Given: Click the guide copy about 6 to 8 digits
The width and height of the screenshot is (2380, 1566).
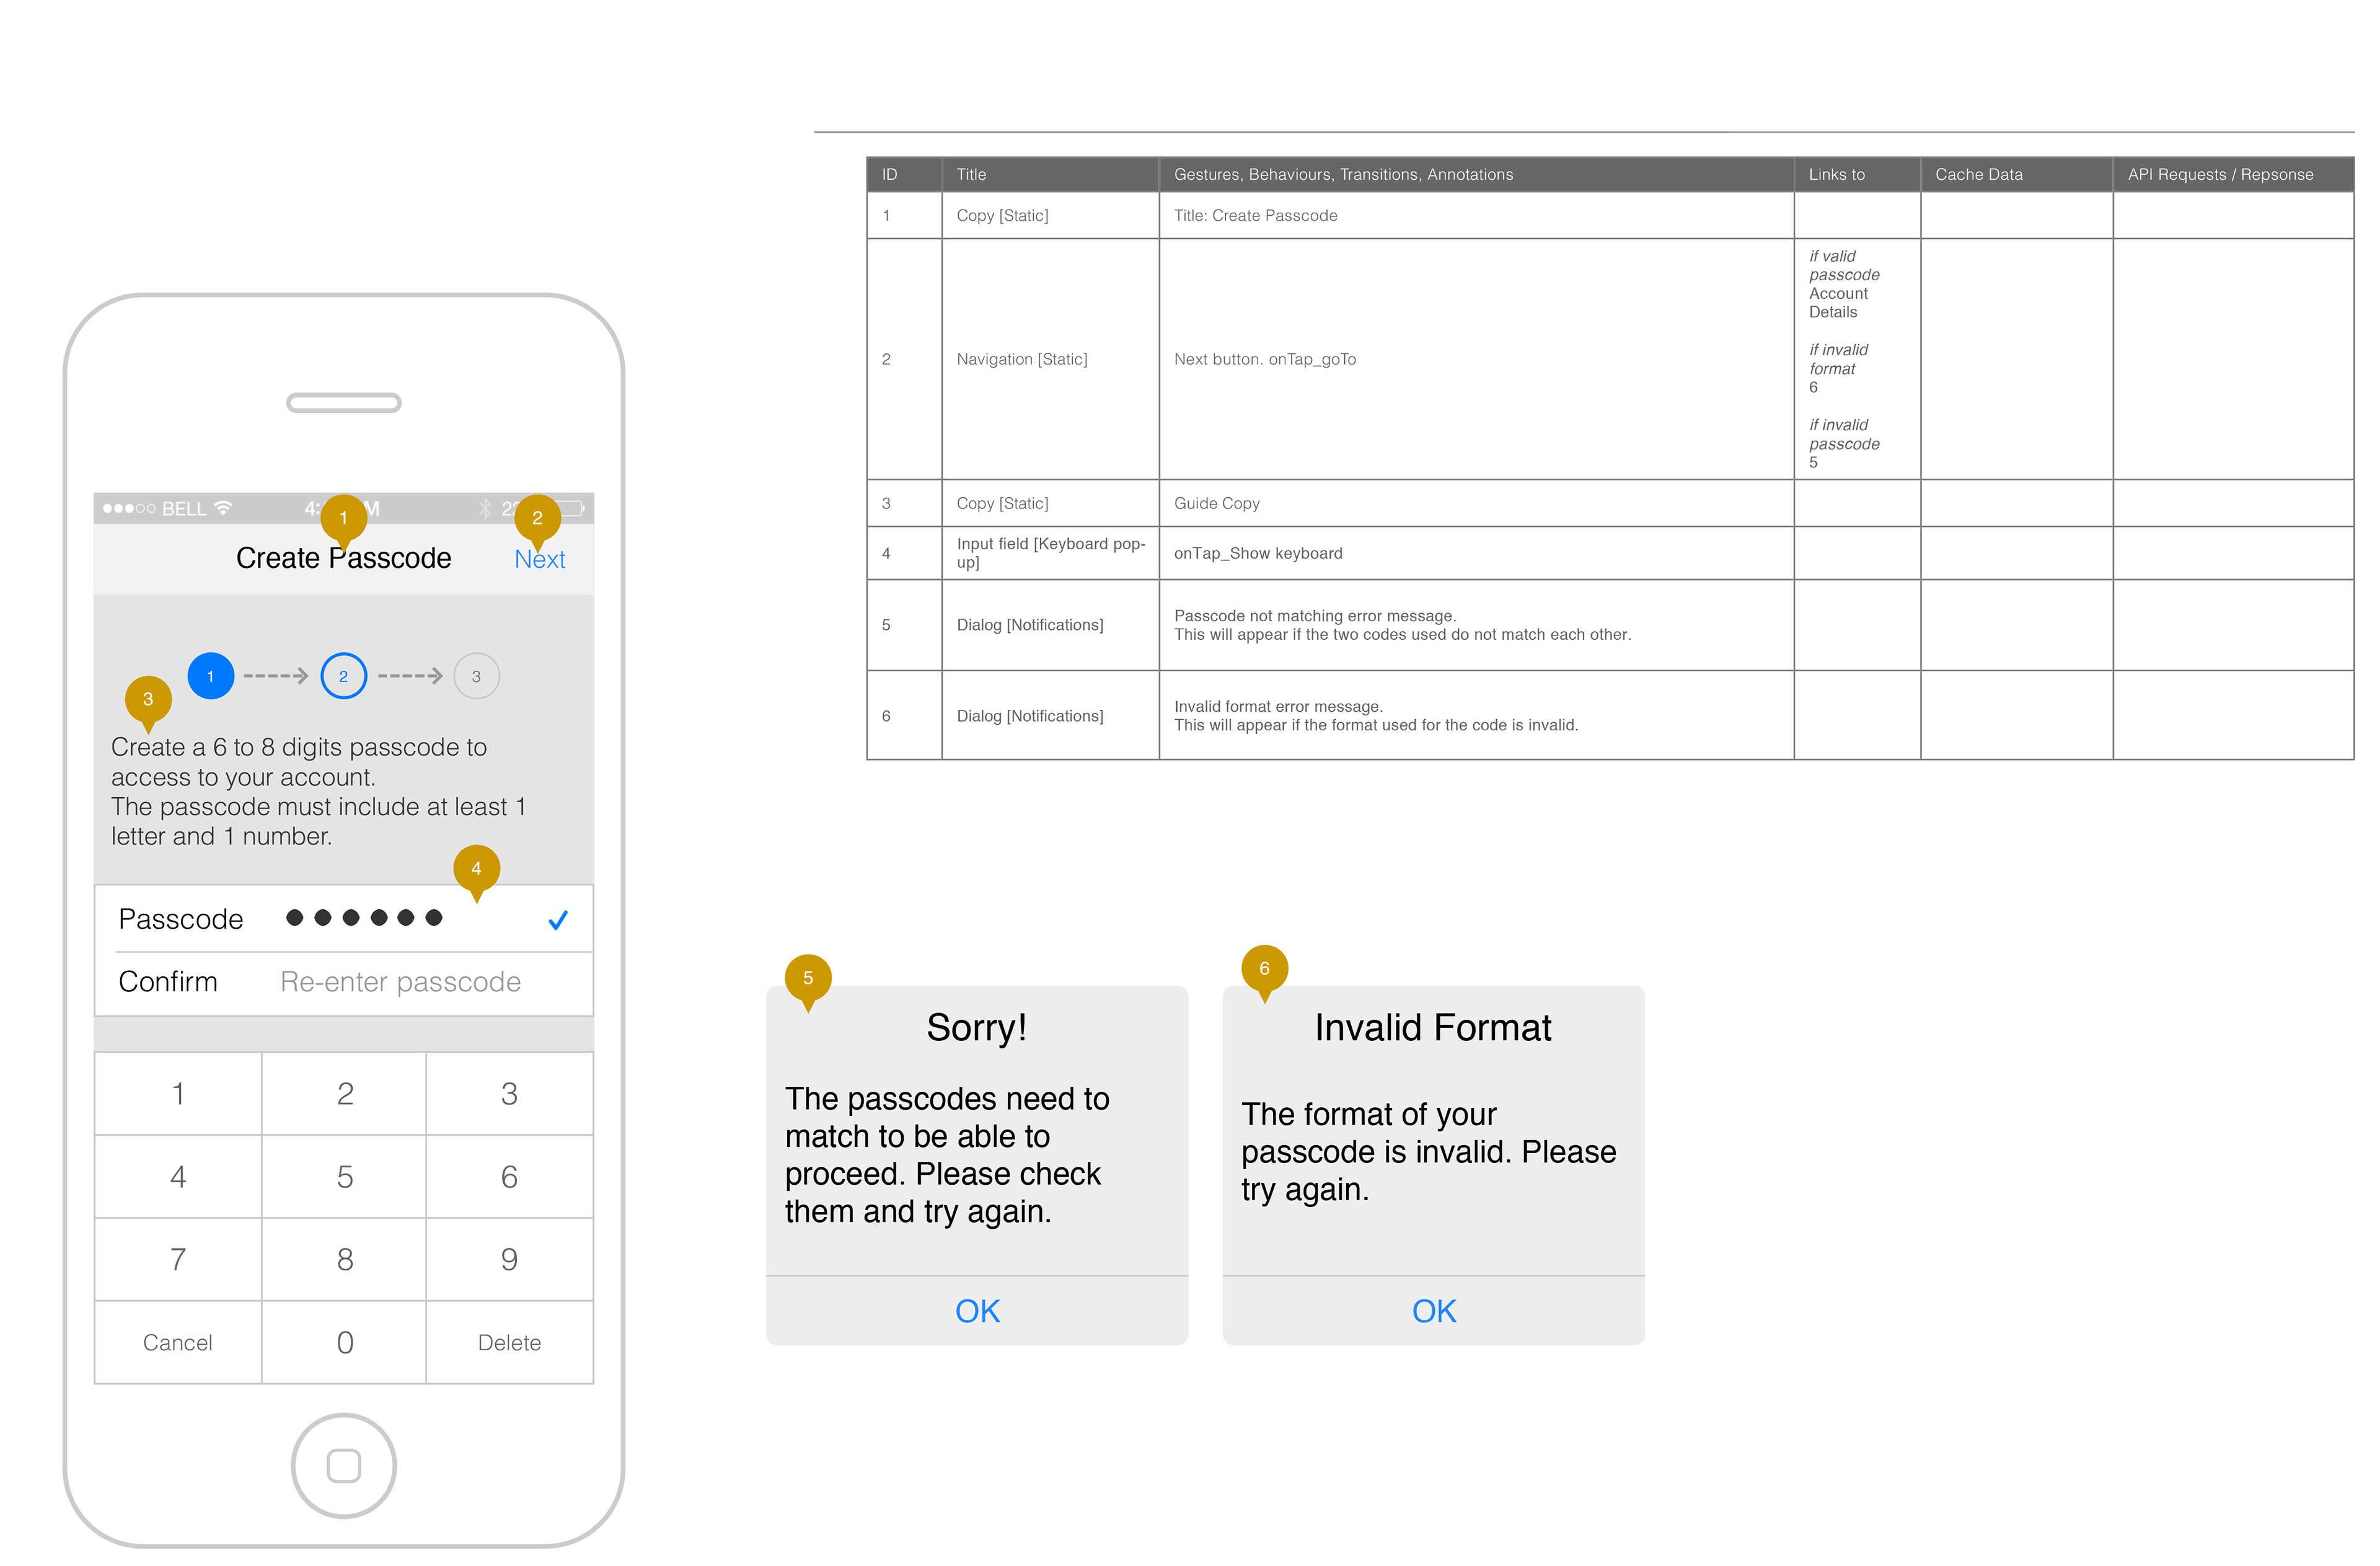Looking at the screenshot, I should coord(318,791).
